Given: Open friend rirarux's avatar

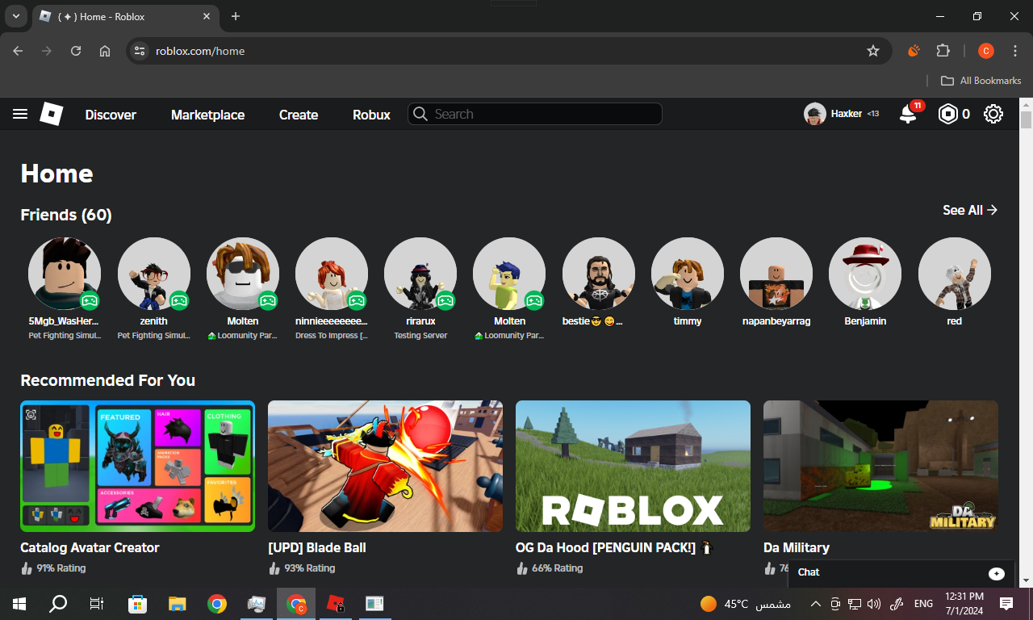Looking at the screenshot, I should [x=420, y=274].
